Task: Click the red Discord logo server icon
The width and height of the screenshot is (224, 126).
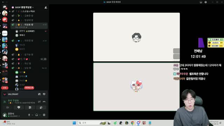Action: tap(5, 20)
